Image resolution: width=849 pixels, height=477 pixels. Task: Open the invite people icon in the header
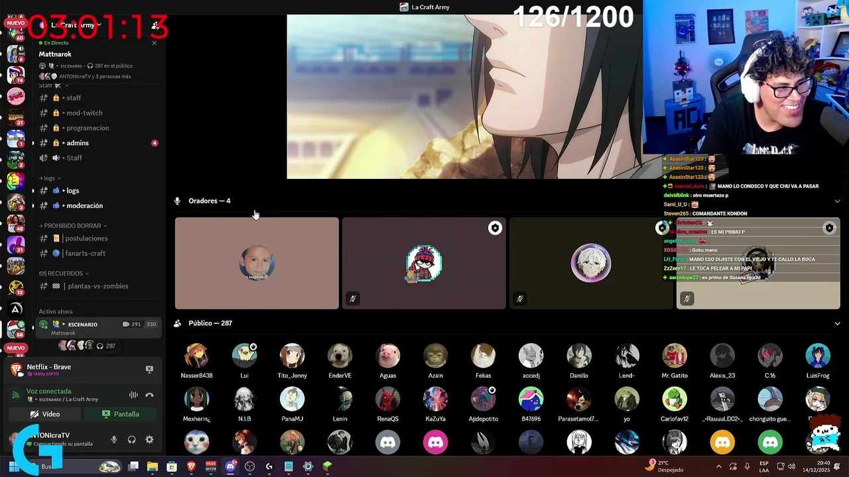[155, 25]
